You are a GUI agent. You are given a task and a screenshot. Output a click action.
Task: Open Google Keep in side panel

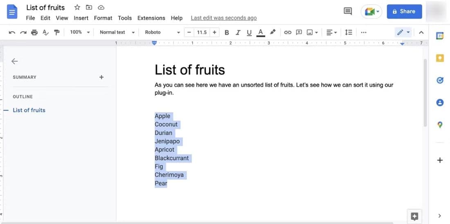[440, 58]
